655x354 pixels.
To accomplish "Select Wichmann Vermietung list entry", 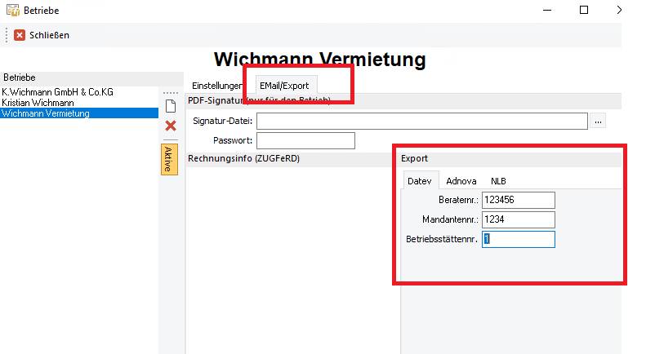I will [79, 113].
